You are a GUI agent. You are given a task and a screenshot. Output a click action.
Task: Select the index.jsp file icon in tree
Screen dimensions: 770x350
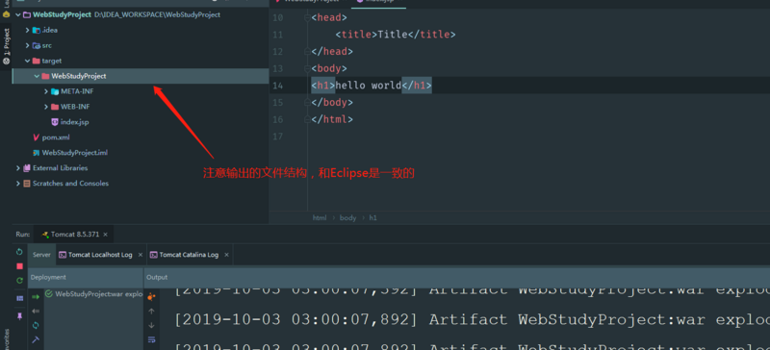pos(55,122)
